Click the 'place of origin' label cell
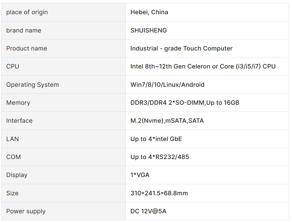 point(63,12)
